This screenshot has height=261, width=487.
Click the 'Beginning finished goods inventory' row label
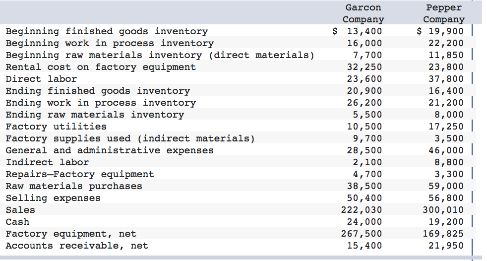click(x=107, y=31)
